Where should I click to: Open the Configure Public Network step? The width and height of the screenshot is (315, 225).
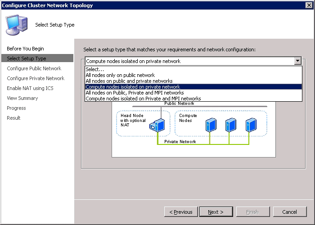(x=34, y=68)
